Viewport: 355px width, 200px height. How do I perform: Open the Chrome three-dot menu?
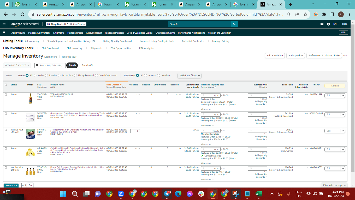point(350,15)
